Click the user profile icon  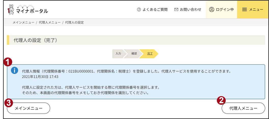pos(212,9)
